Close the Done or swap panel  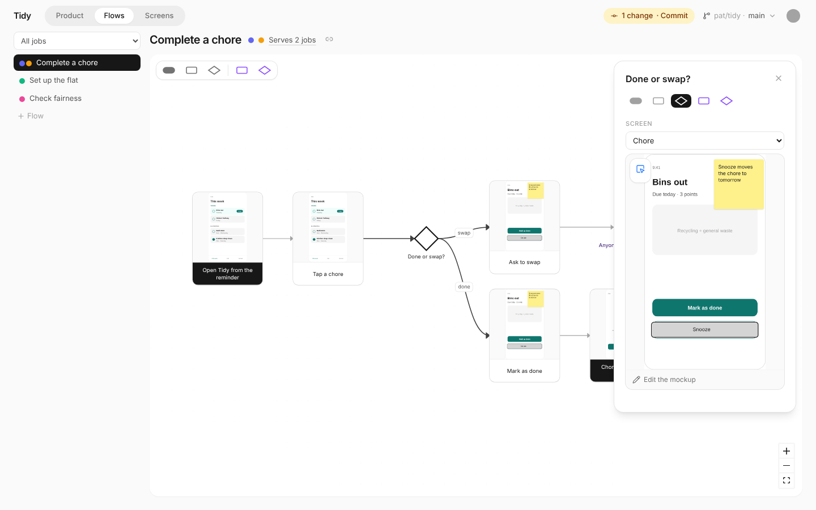tap(779, 78)
